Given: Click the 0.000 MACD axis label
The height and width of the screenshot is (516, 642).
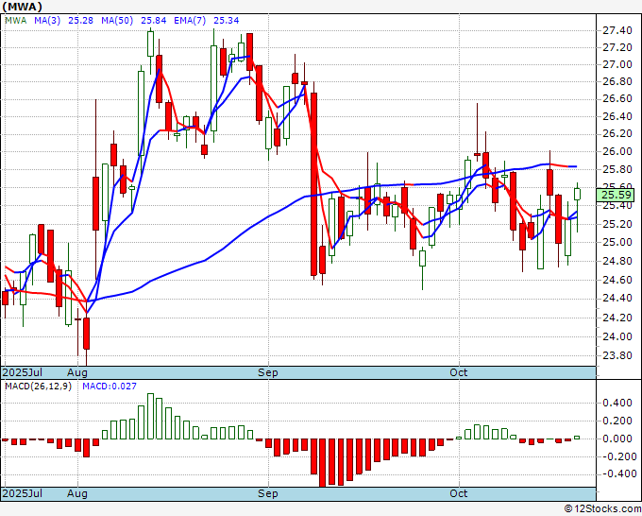Looking at the screenshot, I should (617, 439).
